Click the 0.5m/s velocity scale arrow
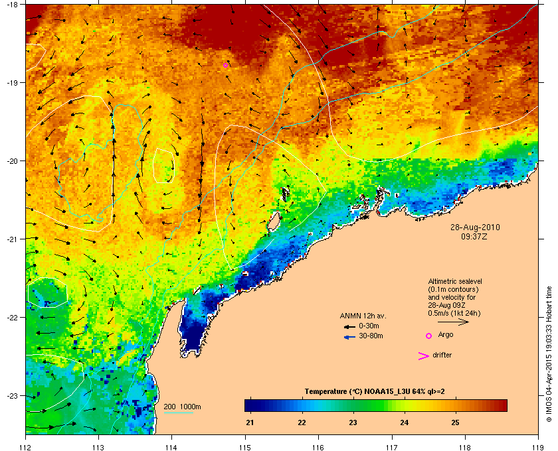 [453, 322]
